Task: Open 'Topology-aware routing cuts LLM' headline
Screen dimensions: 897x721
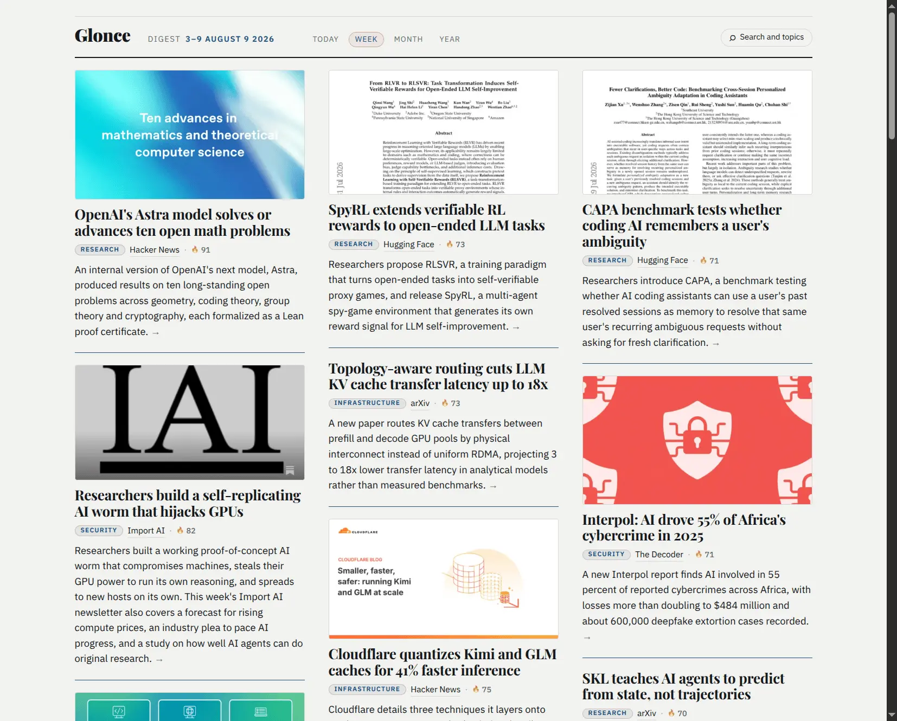Action: coord(438,376)
